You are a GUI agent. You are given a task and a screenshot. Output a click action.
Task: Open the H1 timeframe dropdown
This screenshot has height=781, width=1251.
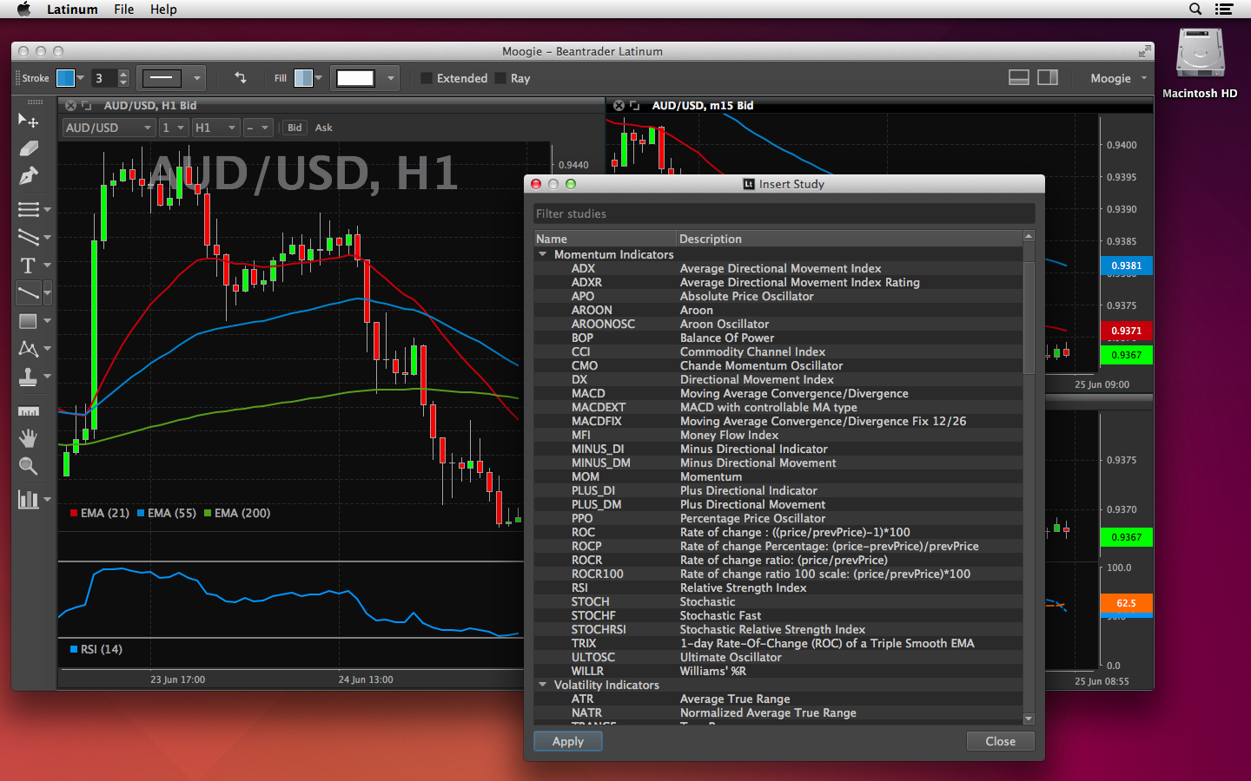point(215,128)
